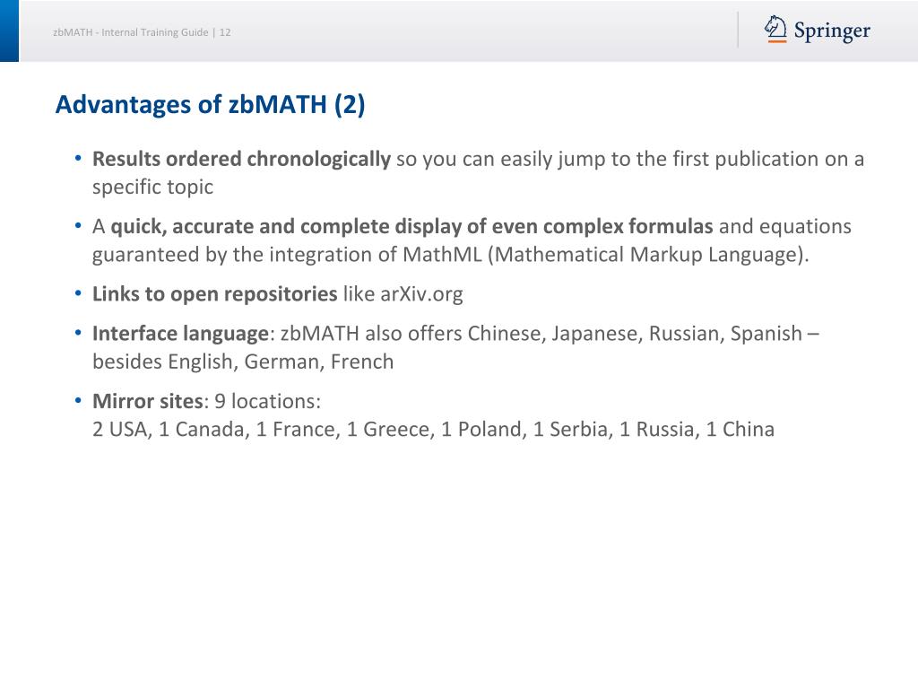The height and width of the screenshot is (689, 918).
Task: Click bold label 'Mirror sites'
Action: (x=148, y=401)
